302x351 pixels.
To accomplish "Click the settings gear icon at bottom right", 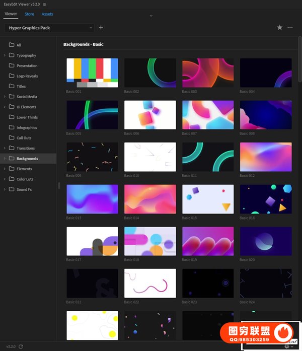I will (287, 346).
